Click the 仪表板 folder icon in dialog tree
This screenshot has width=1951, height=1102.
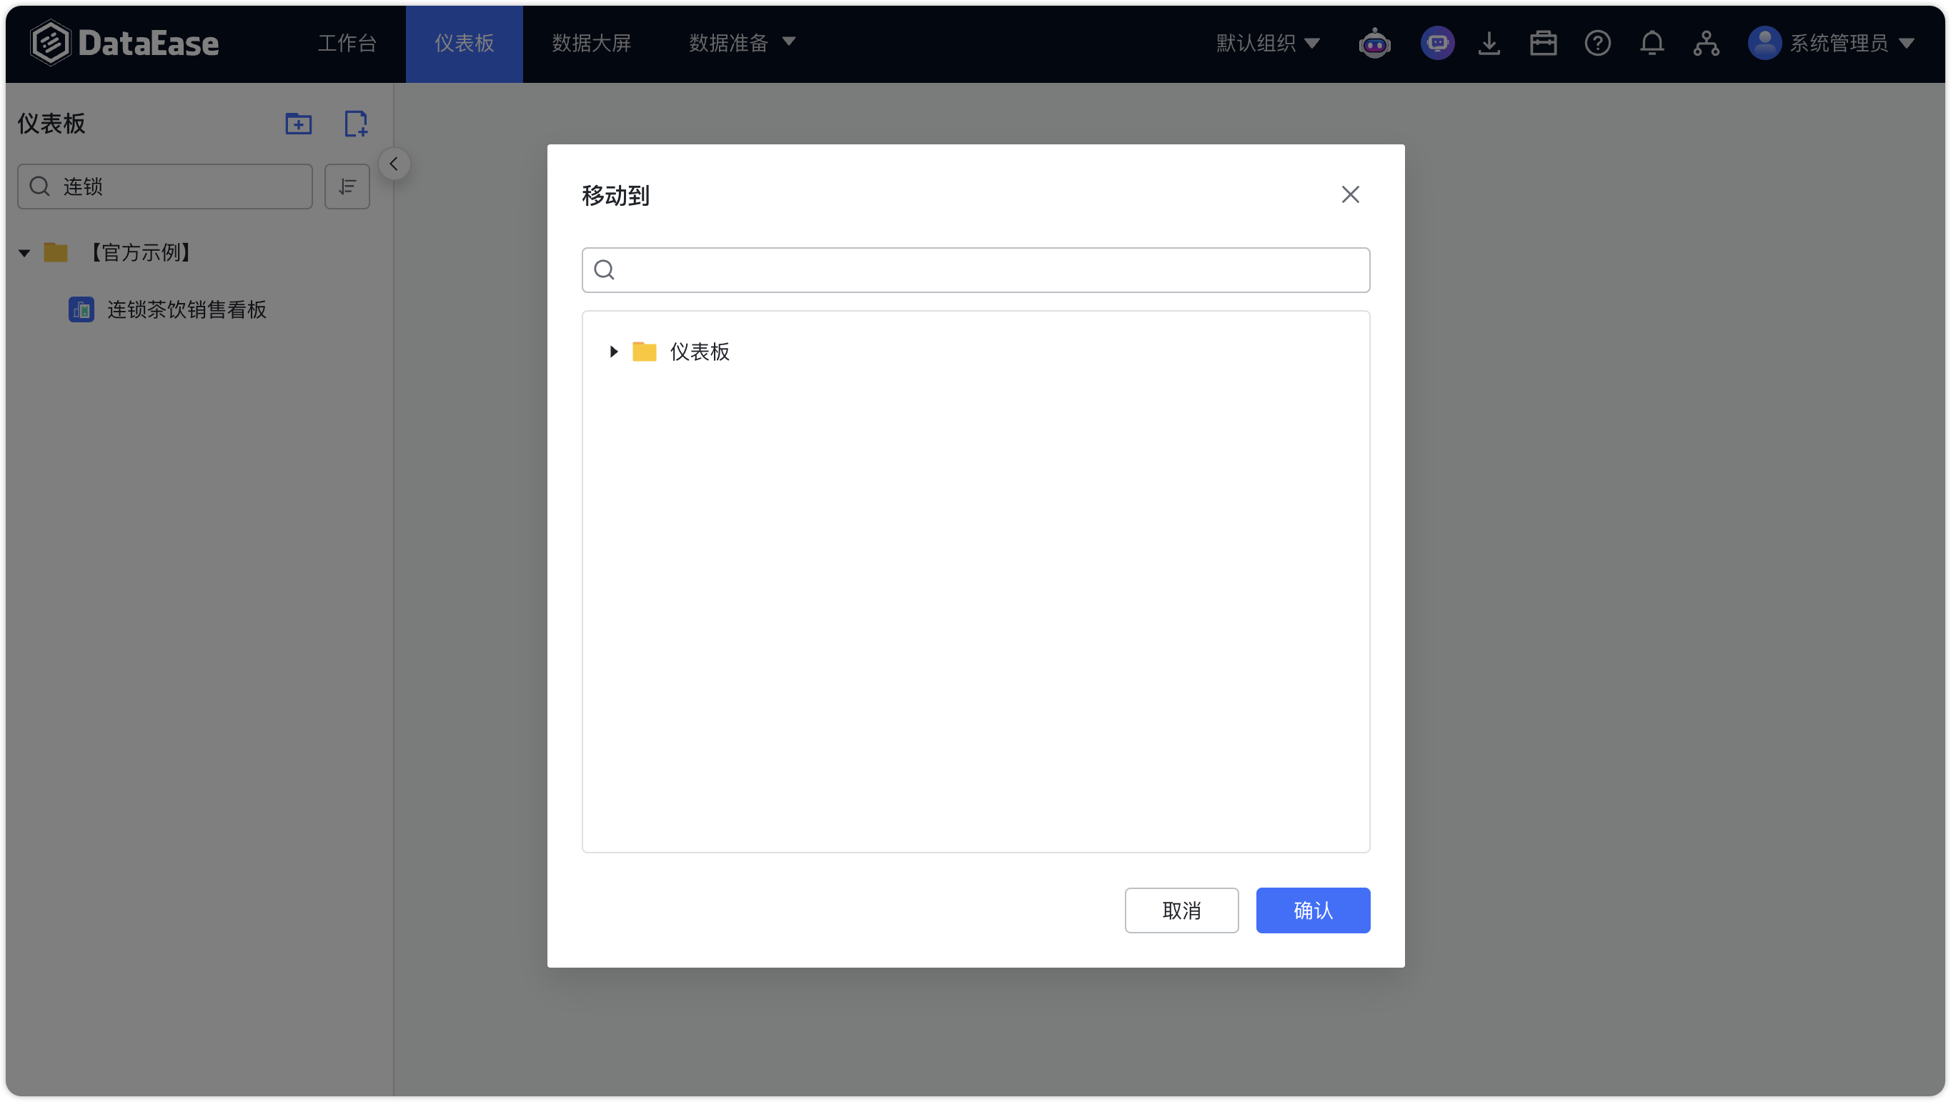644,352
